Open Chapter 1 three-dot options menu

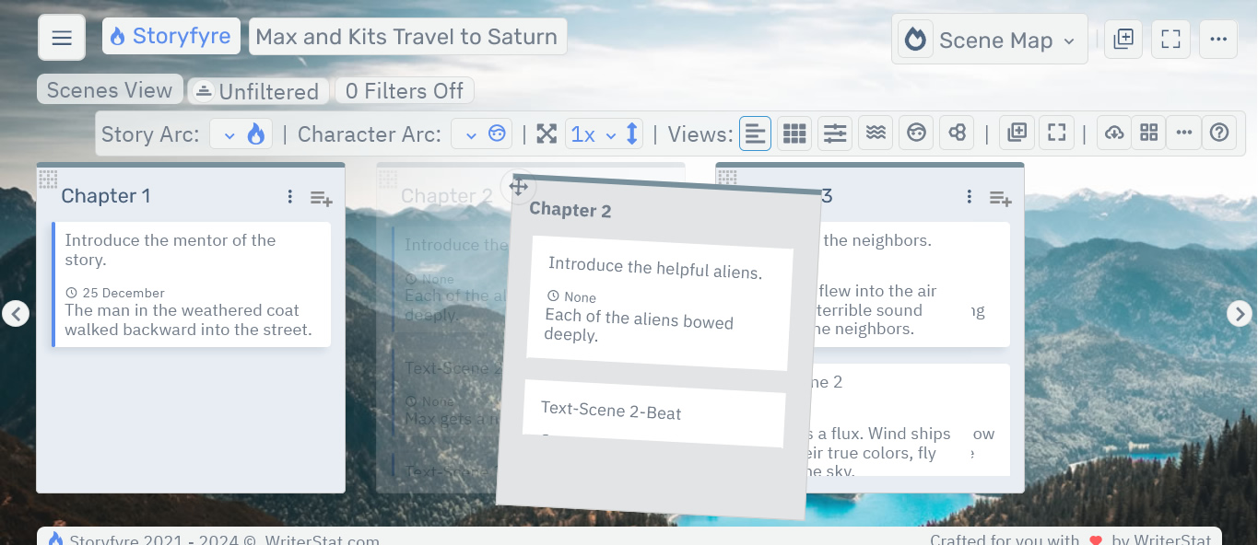[289, 197]
